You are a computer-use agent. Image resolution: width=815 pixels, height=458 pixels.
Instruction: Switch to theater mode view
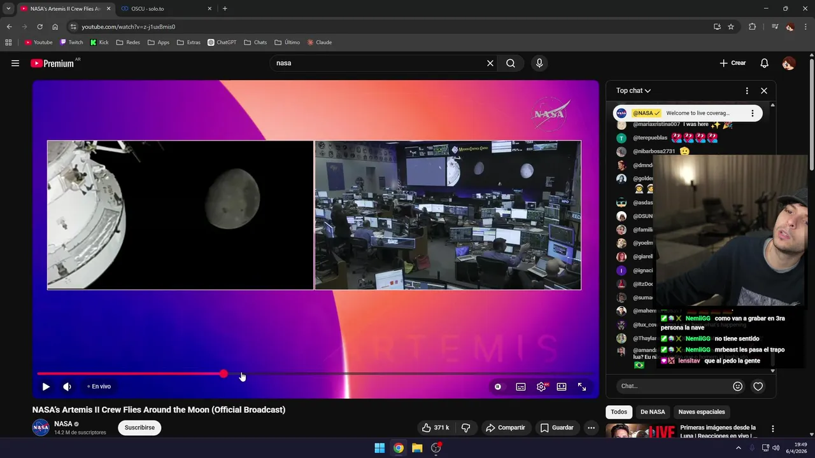[562, 386]
